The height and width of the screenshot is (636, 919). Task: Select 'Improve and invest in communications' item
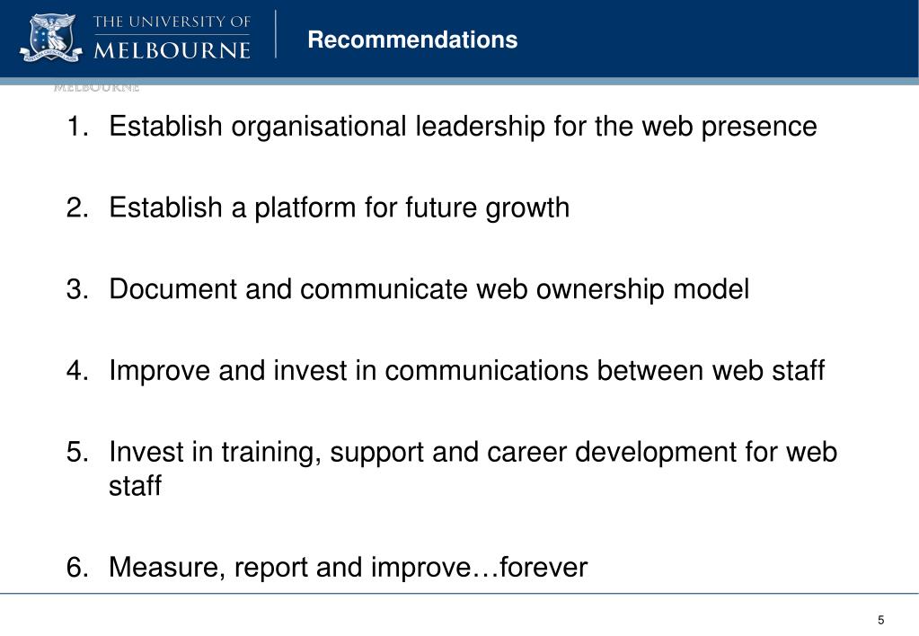pos(466,371)
